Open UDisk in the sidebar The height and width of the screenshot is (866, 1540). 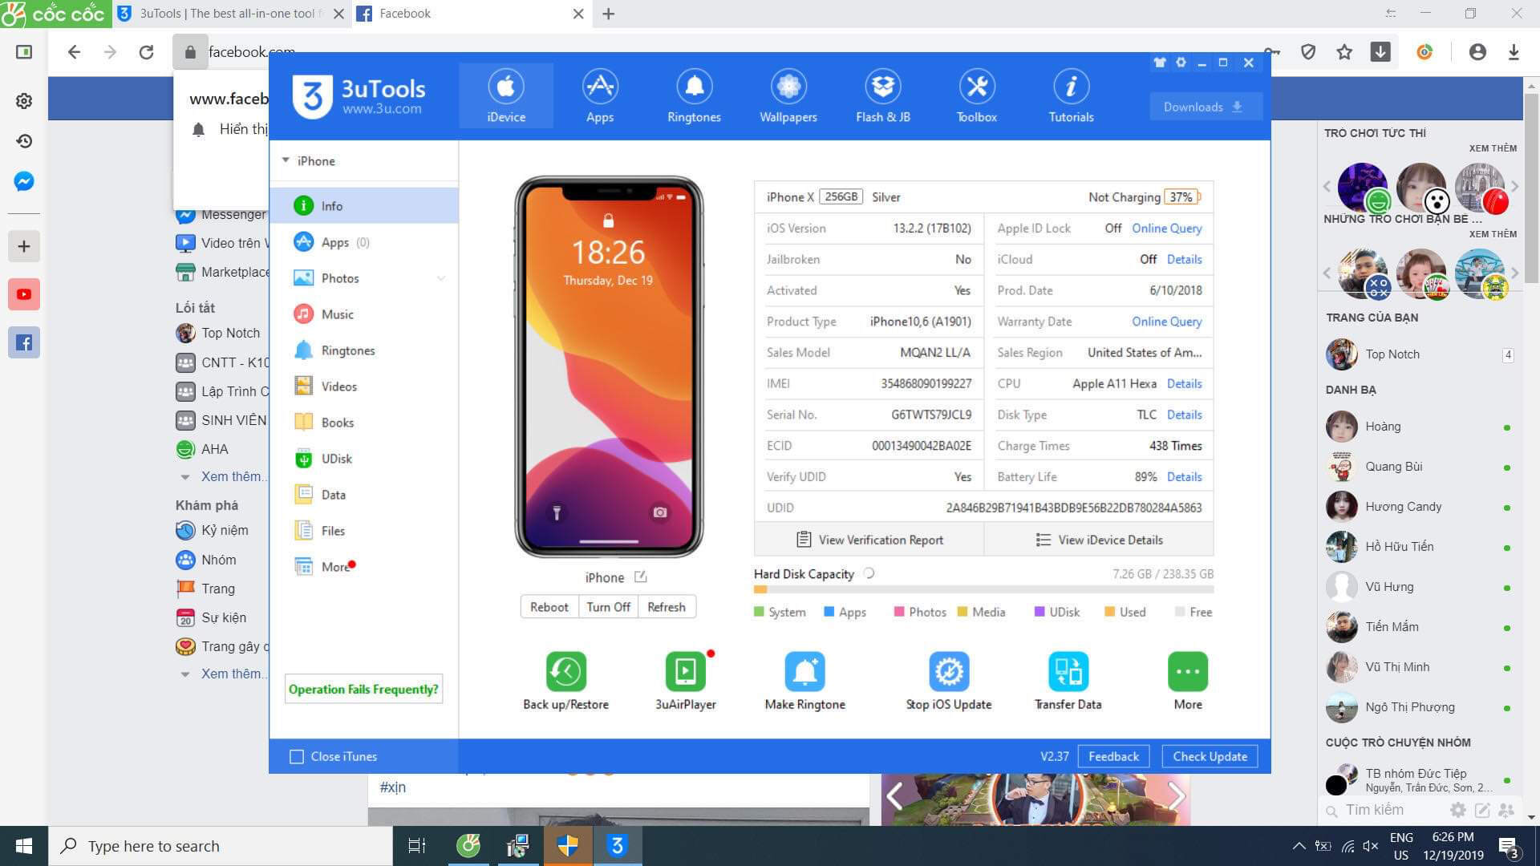364,459
